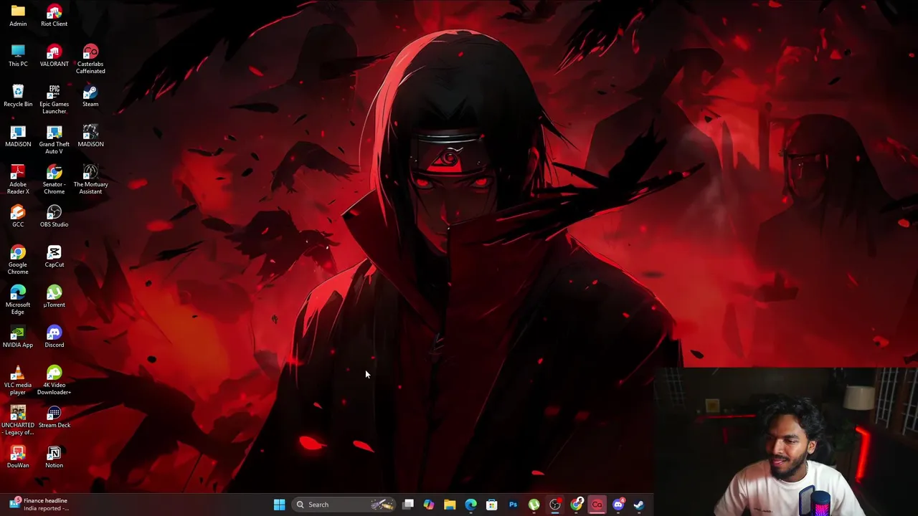This screenshot has width=918, height=516.
Task: Select the VLC media player shortcut
Action: [18, 380]
